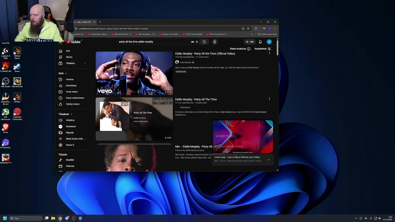Open the Casterlabs Caffeinated shortcut
This screenshot has height=222, width=395.
[x=17, y=114]
